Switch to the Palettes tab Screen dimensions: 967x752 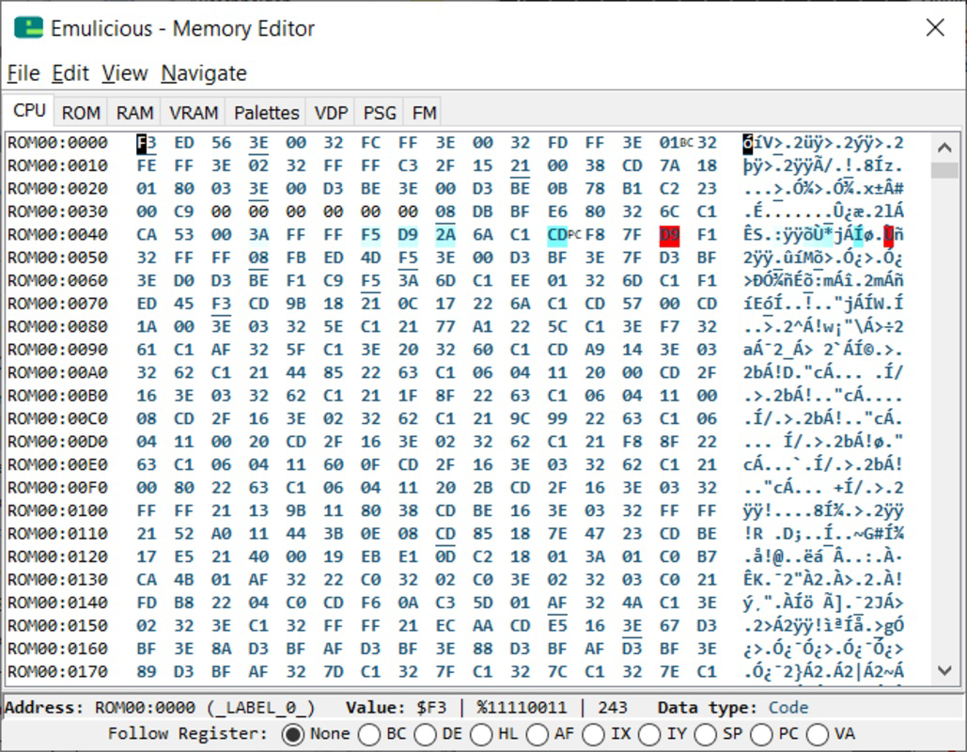(267, 113)
